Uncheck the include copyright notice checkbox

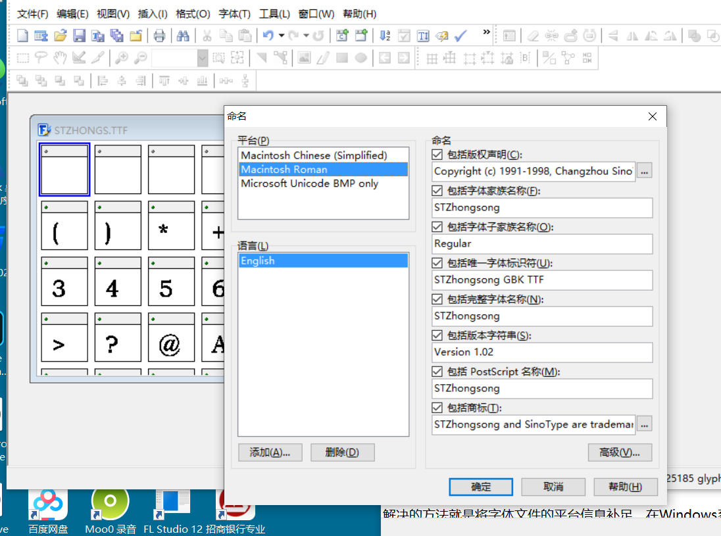437,155
